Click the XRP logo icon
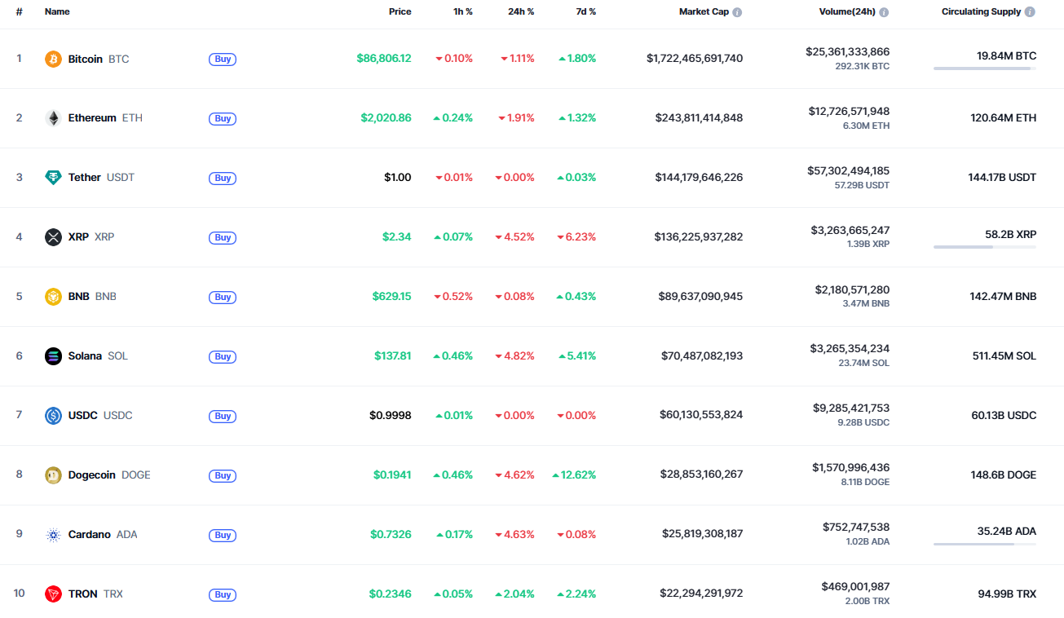The height and width of the screenshot is (618, 1064). pyautogui.click(x=53, y=237)
